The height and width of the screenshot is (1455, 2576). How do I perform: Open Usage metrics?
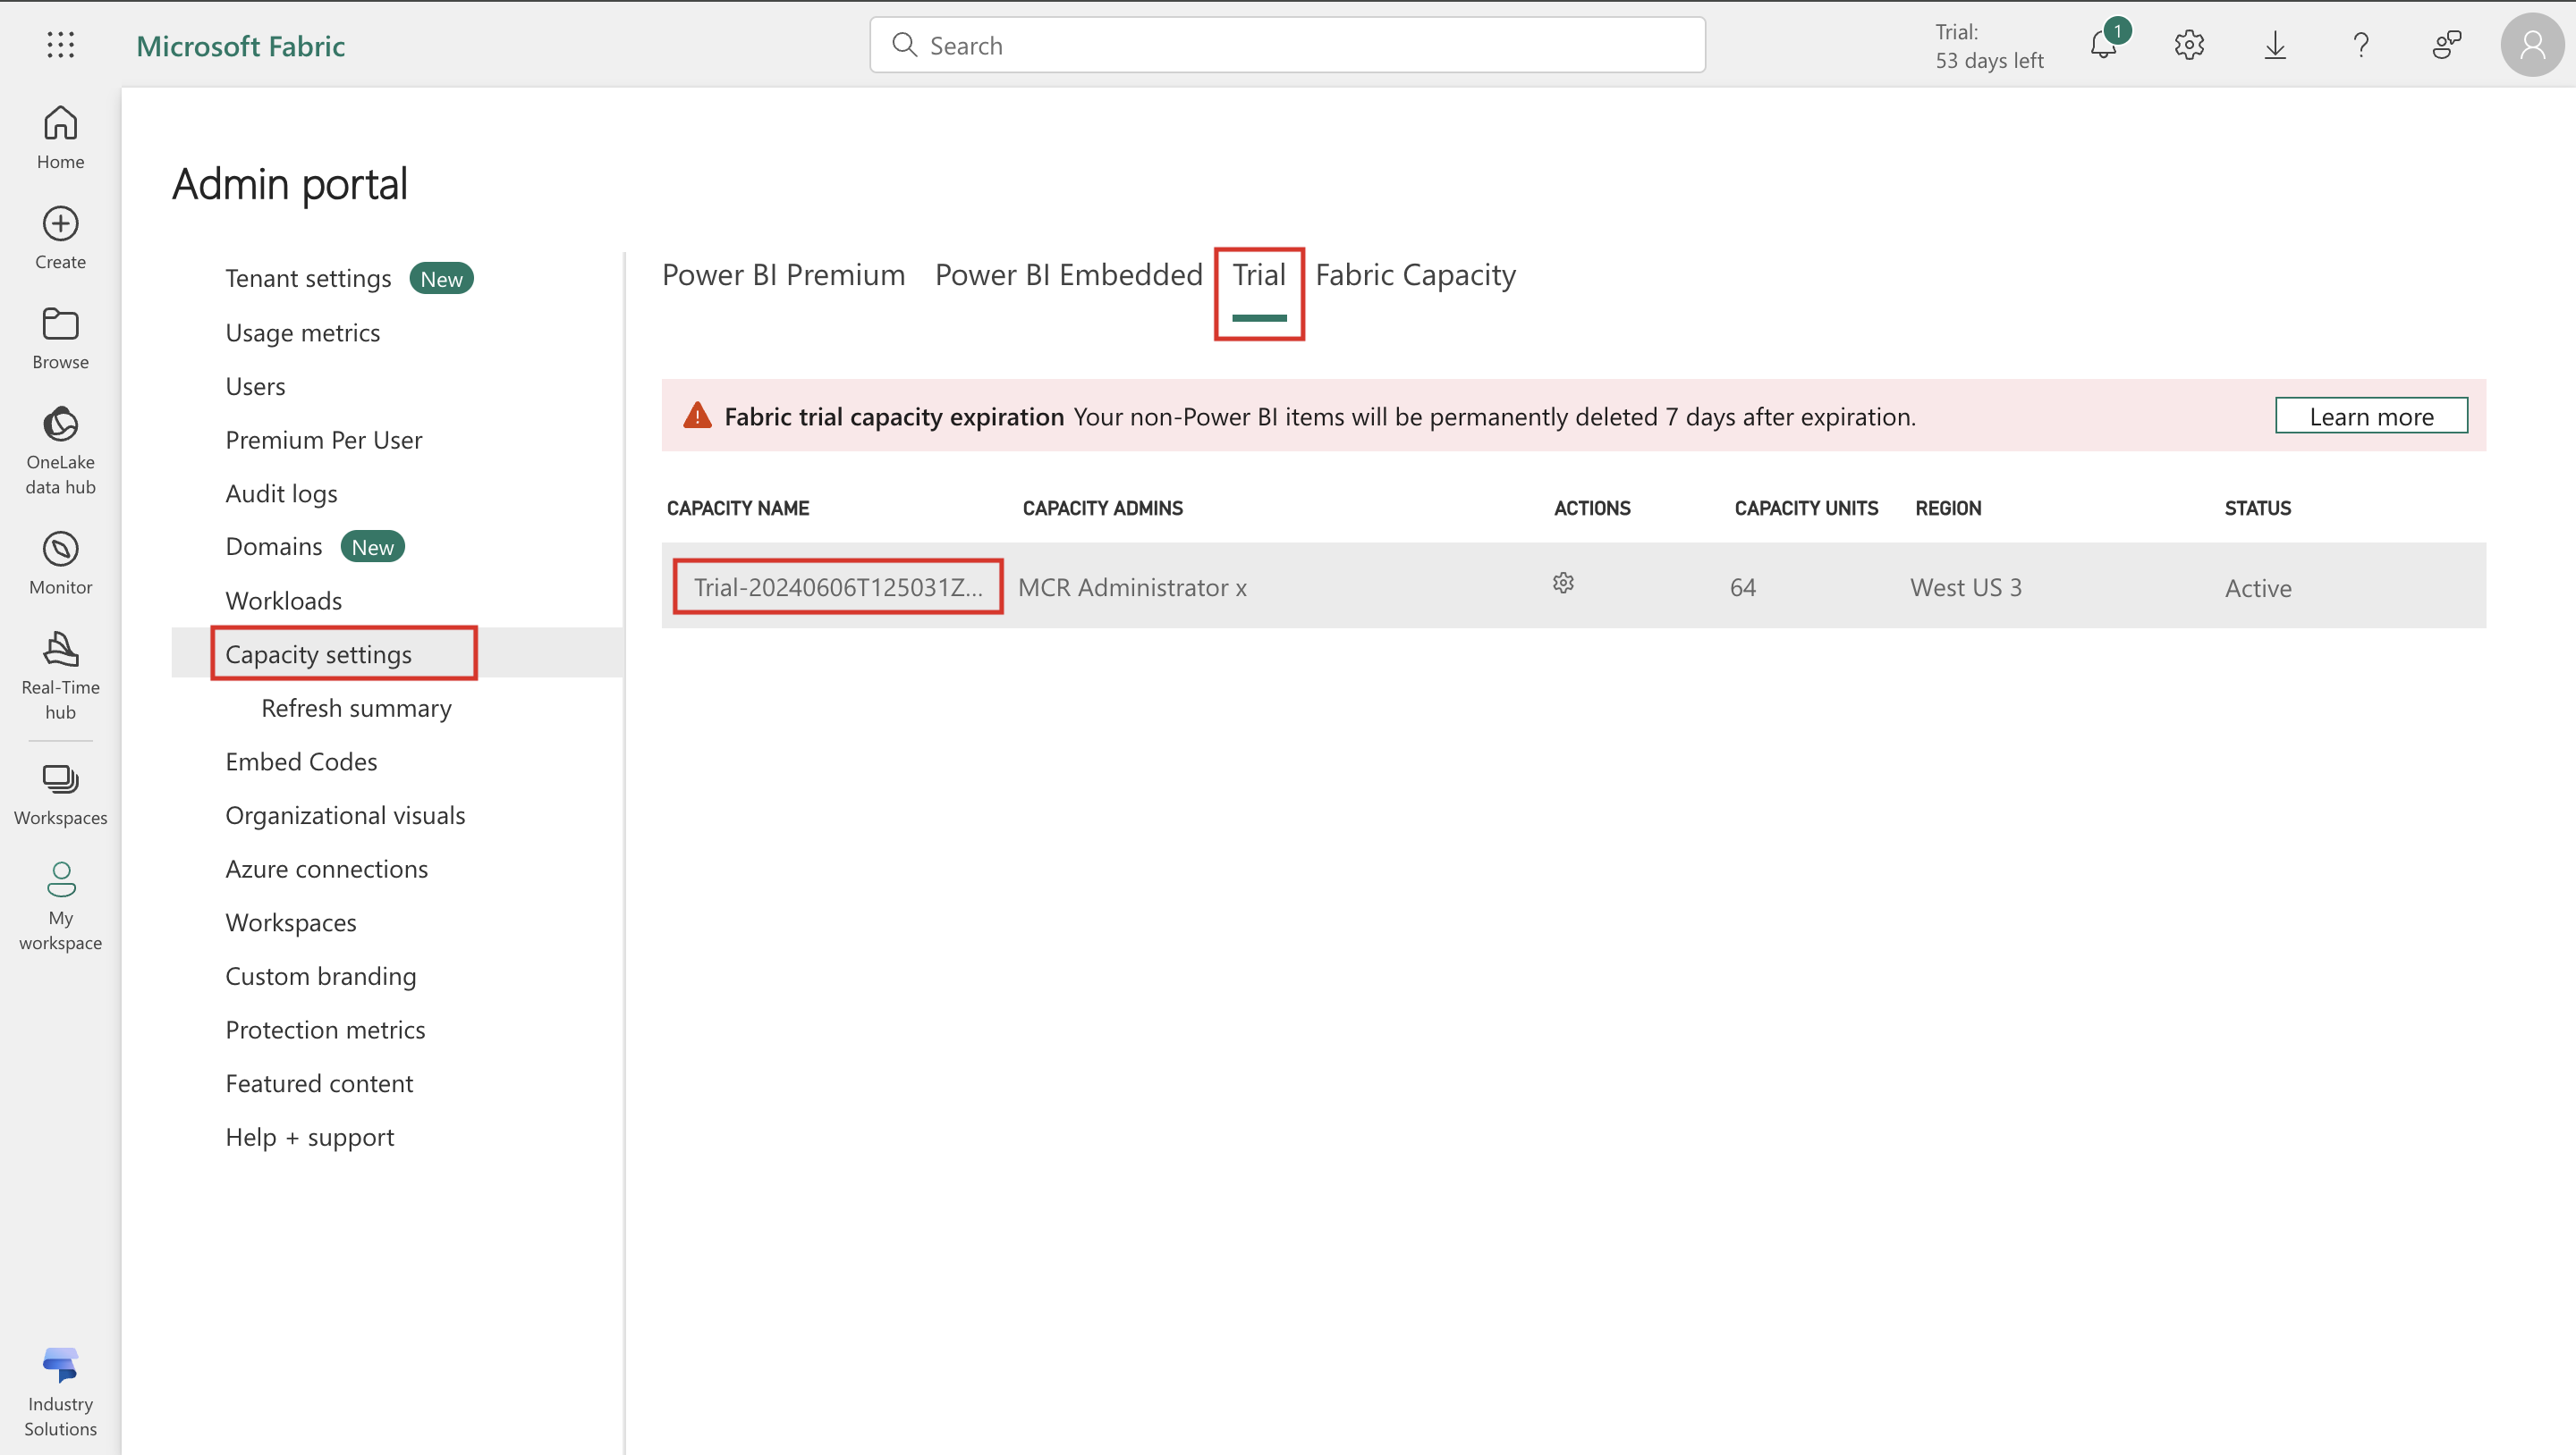tap(303, 332)
